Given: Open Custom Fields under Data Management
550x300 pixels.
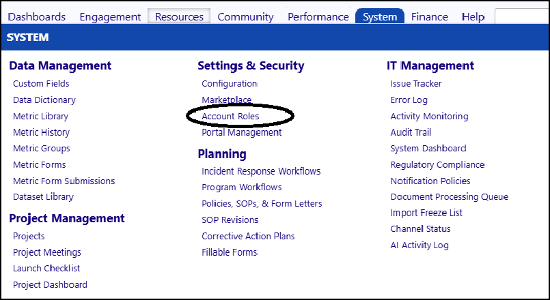Looking at the screenshot, I should coord(41,84).
